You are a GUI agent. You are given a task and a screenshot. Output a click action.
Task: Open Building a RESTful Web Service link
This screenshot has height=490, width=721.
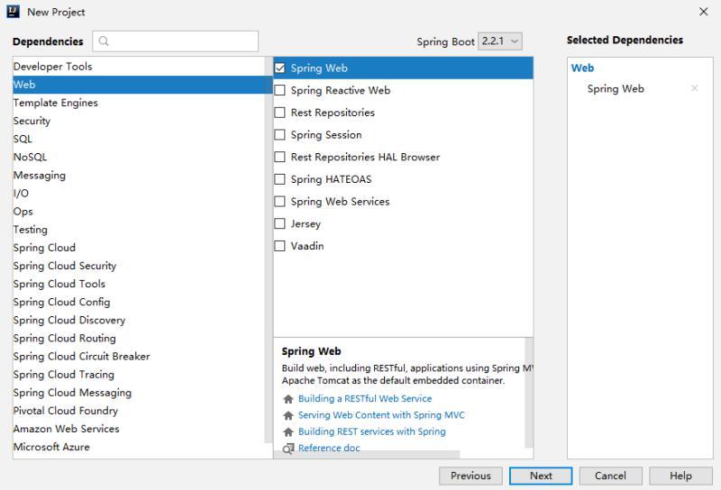pos(365,398)
